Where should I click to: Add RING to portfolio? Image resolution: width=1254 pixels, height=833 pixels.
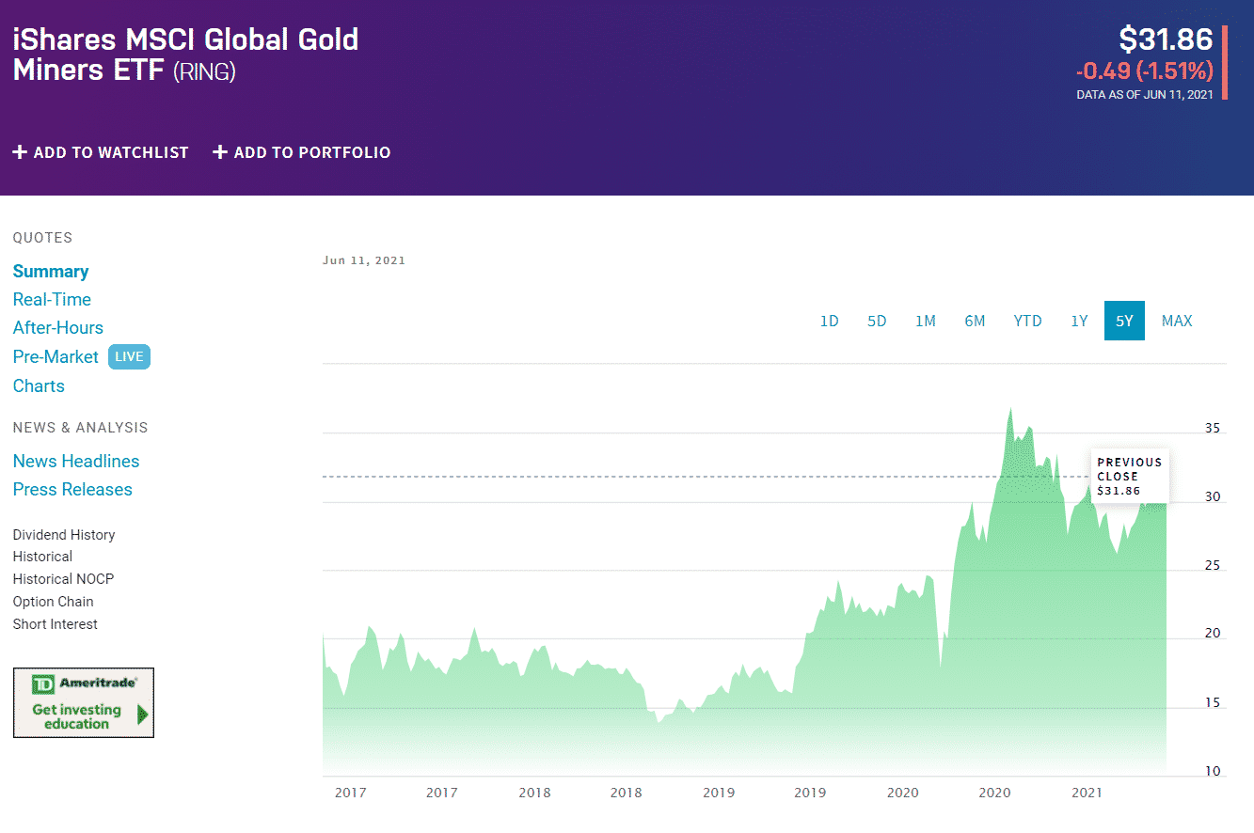(302, 152)
